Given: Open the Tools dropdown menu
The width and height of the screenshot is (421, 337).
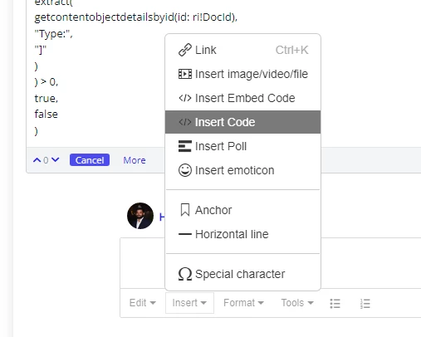Looking at the screenshot, I should click(x=297, y=303).
